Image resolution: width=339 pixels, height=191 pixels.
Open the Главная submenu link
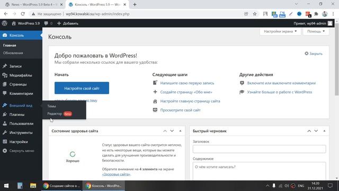[10, 45]
